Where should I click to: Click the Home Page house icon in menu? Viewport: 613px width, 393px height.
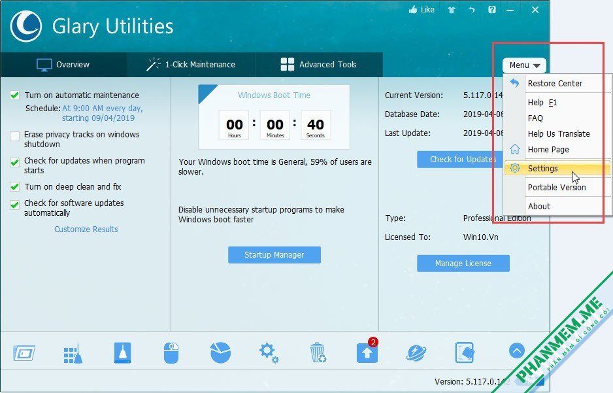coord(515,149)
